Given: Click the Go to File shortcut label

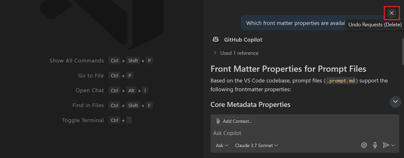Looking at the screenshot, I should 91,76.
